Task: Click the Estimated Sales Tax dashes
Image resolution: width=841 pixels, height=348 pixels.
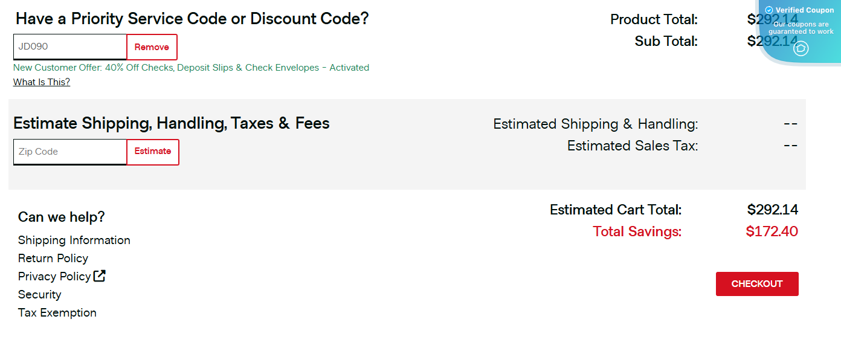Action: coord(790,146)
